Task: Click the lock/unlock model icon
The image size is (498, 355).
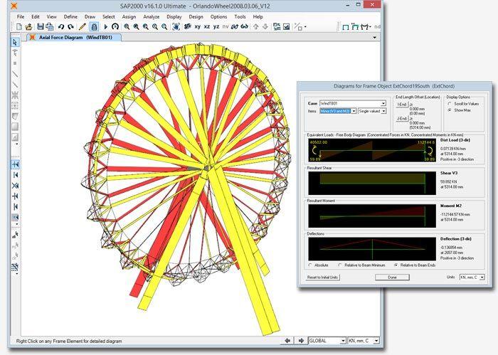Action: 94,26
